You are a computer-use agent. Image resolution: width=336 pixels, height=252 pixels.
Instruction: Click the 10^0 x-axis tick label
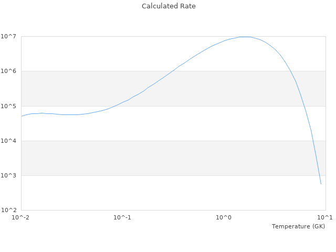click(224, 217)
